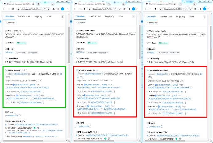This screenshot has height=143, width=213.
Task: Bookmark the etherscan.io/tx/0x76f0 page with star
Action: [119, 9]
